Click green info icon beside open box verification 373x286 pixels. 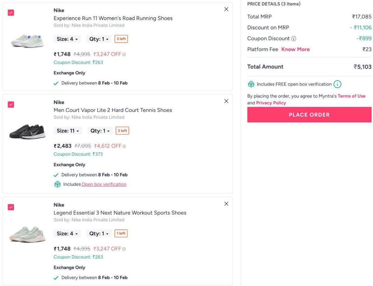(337, 84)
